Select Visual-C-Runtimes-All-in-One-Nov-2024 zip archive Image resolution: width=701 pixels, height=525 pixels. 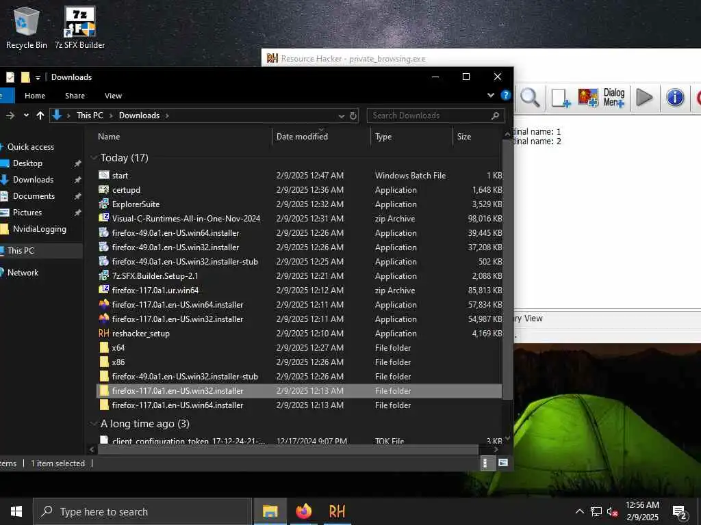click(x=299, y=219)
